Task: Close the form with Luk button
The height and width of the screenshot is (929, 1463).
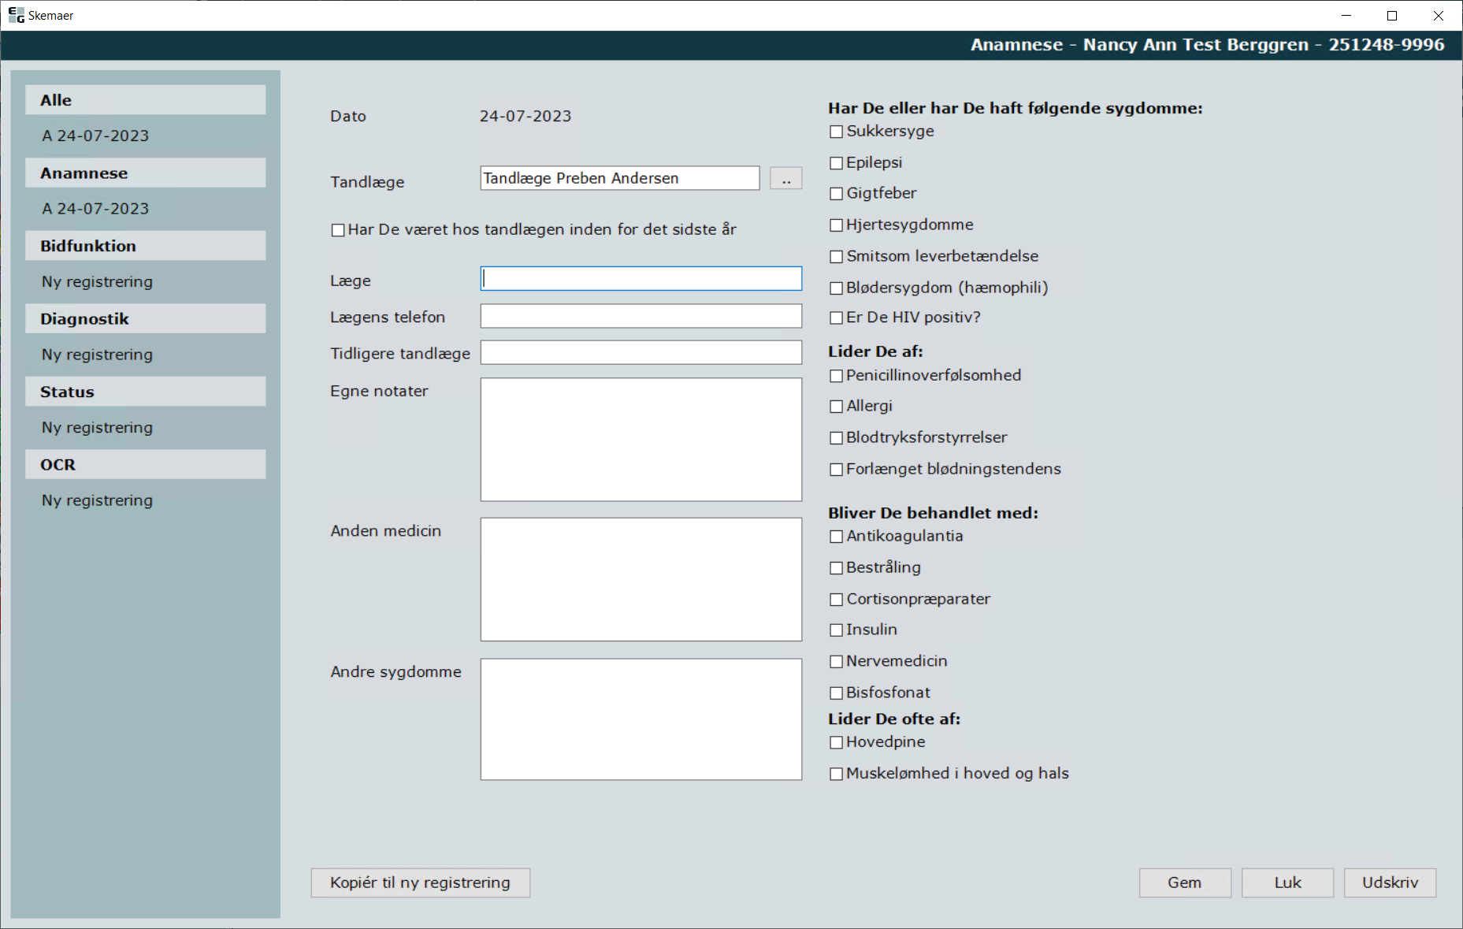Action: click(x=1287, y=883)
